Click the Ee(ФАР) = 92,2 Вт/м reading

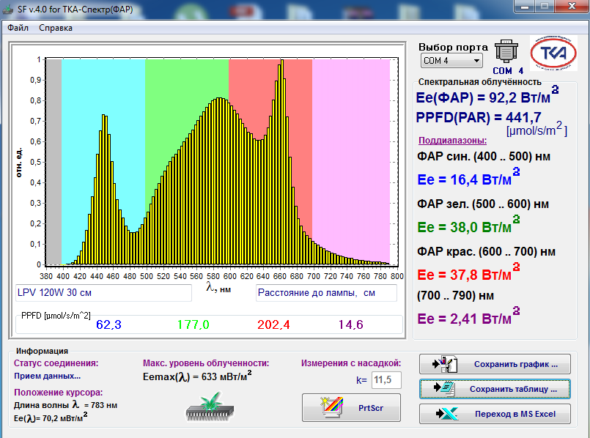click(487, 96)
